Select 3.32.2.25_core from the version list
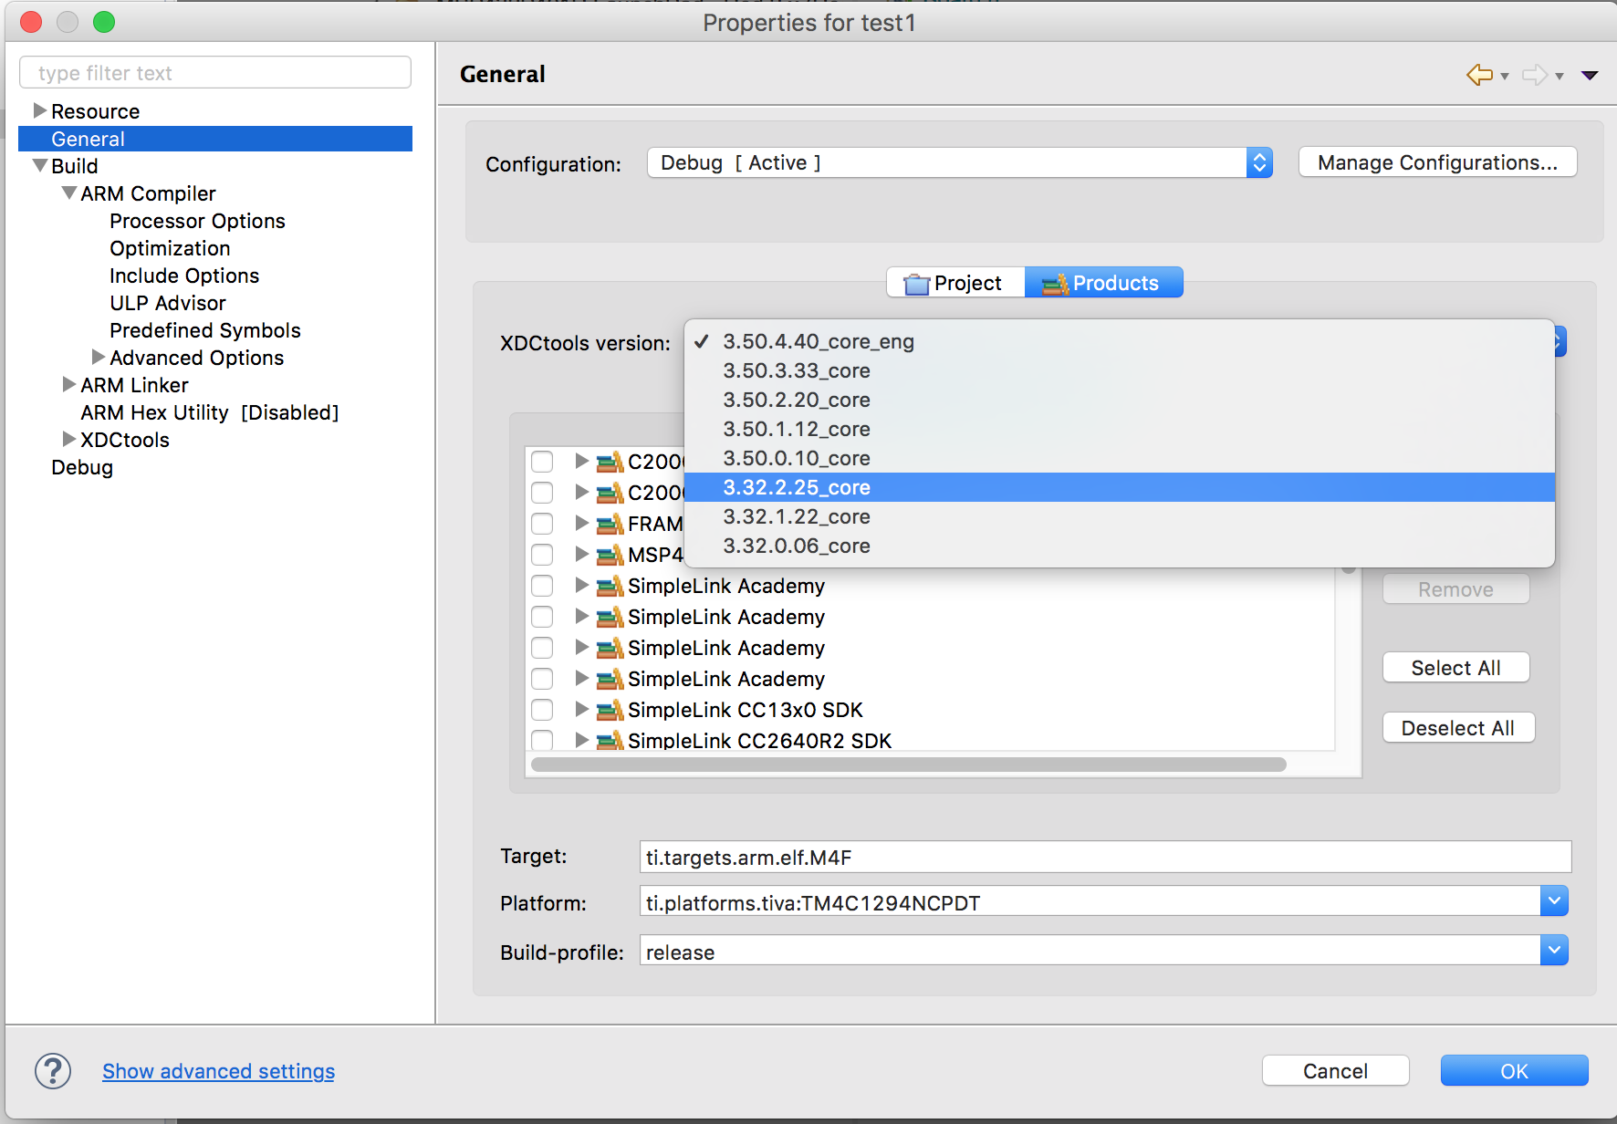This screenshot has height=1124, width=1617. coord(797,487)
